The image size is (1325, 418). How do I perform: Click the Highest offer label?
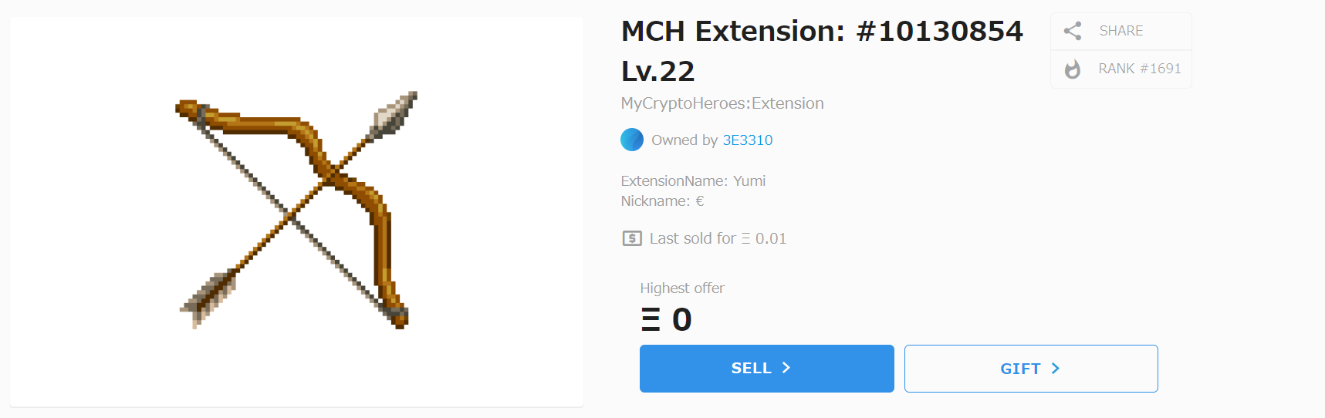[682, 288]
